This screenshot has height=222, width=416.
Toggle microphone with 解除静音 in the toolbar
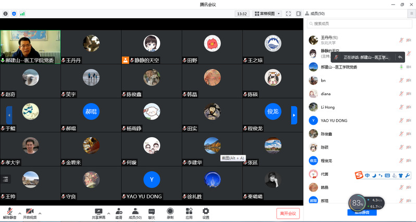click(x=10, y=213)
